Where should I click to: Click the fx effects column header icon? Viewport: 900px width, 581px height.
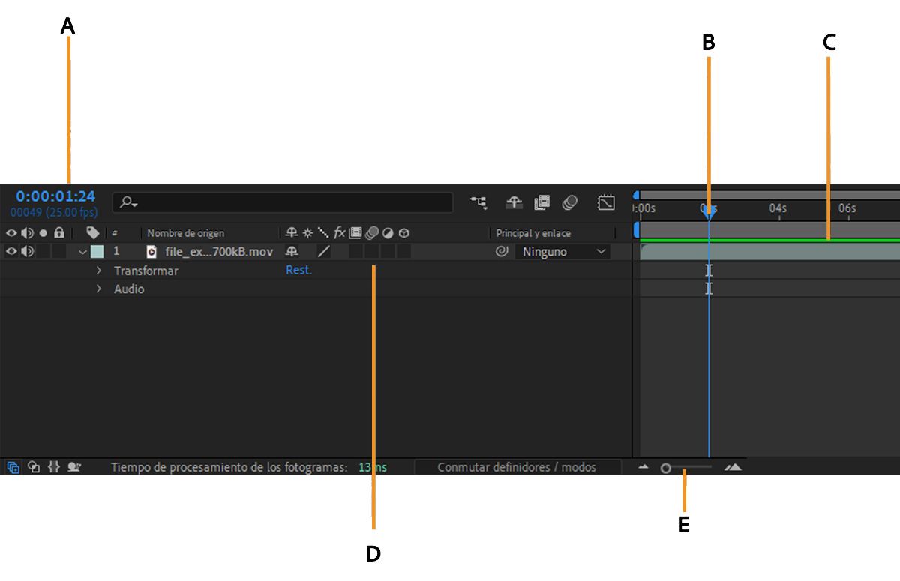[340, 233]
